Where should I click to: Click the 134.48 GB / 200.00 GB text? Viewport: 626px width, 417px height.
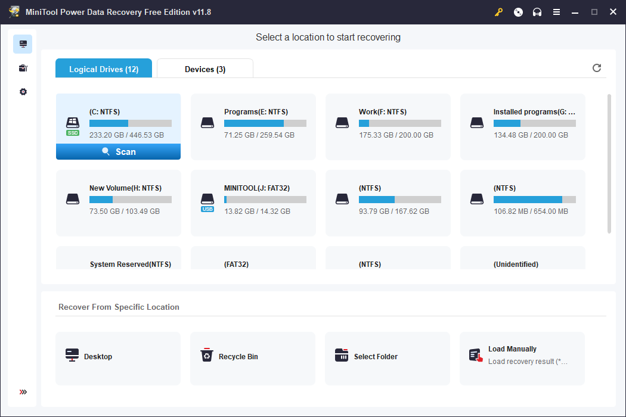[531, 135]
